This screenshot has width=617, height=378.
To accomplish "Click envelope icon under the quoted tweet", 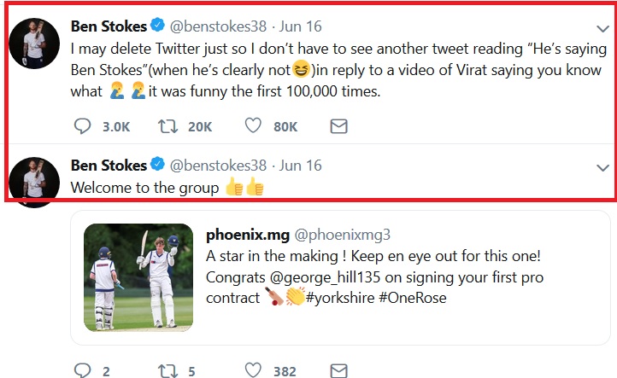I will point(338,371).
